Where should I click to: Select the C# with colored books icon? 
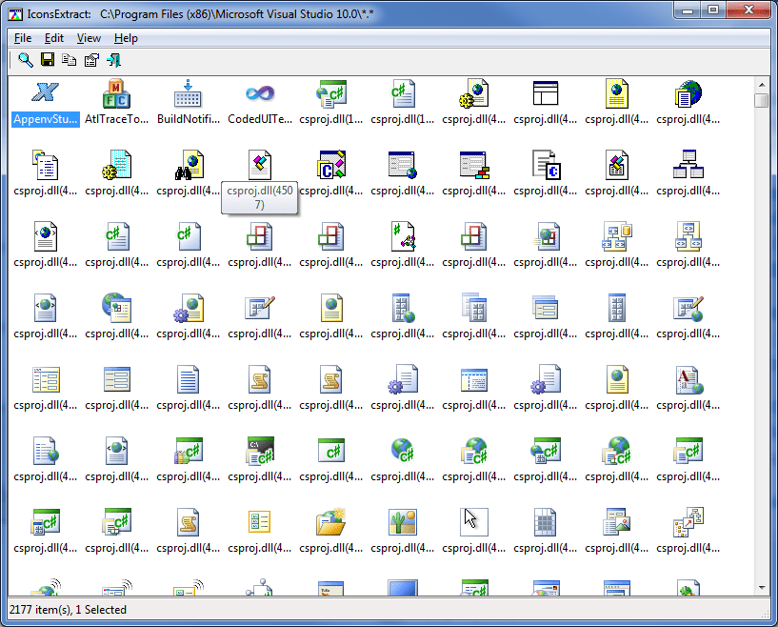pos(189,451)
